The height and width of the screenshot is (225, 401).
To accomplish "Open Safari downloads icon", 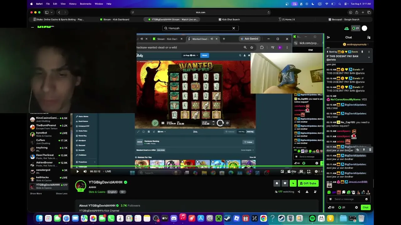I will click(x=351, y=12).
